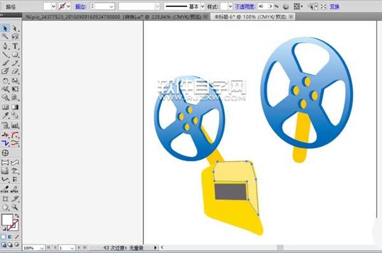Select the Hand tool
The image size is (382, 253).
tap(5, 207)
